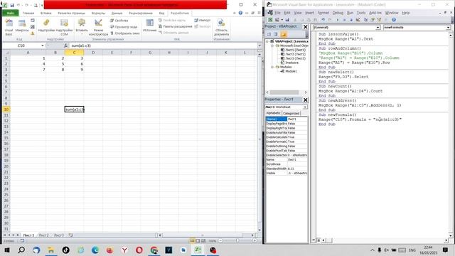Switch to sheet tab Лист3
The width and height of the screenshot is (455, 256).
(59, 235)
